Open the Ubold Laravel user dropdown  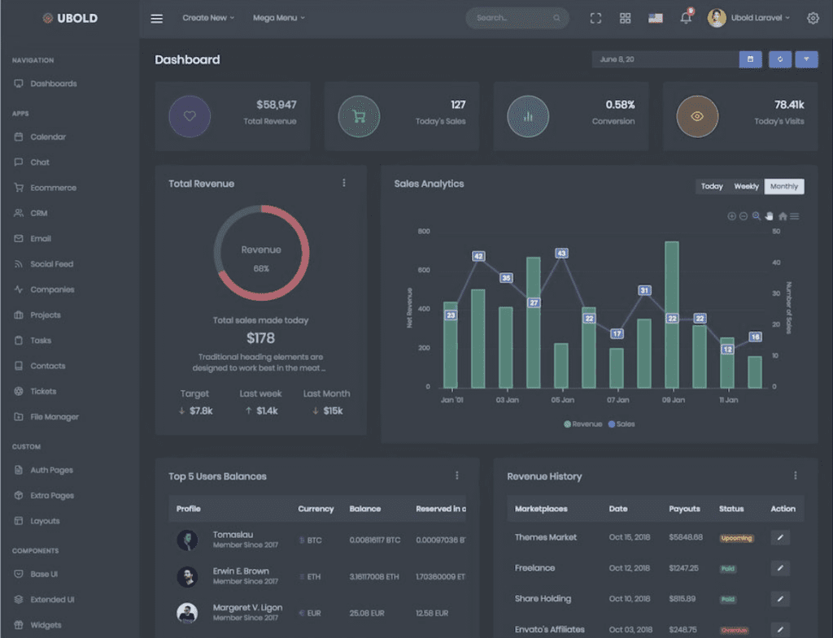click(748, 18)
